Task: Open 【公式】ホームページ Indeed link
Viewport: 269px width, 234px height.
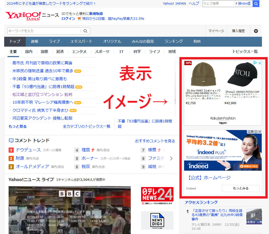Action: (x=209, y=178)
